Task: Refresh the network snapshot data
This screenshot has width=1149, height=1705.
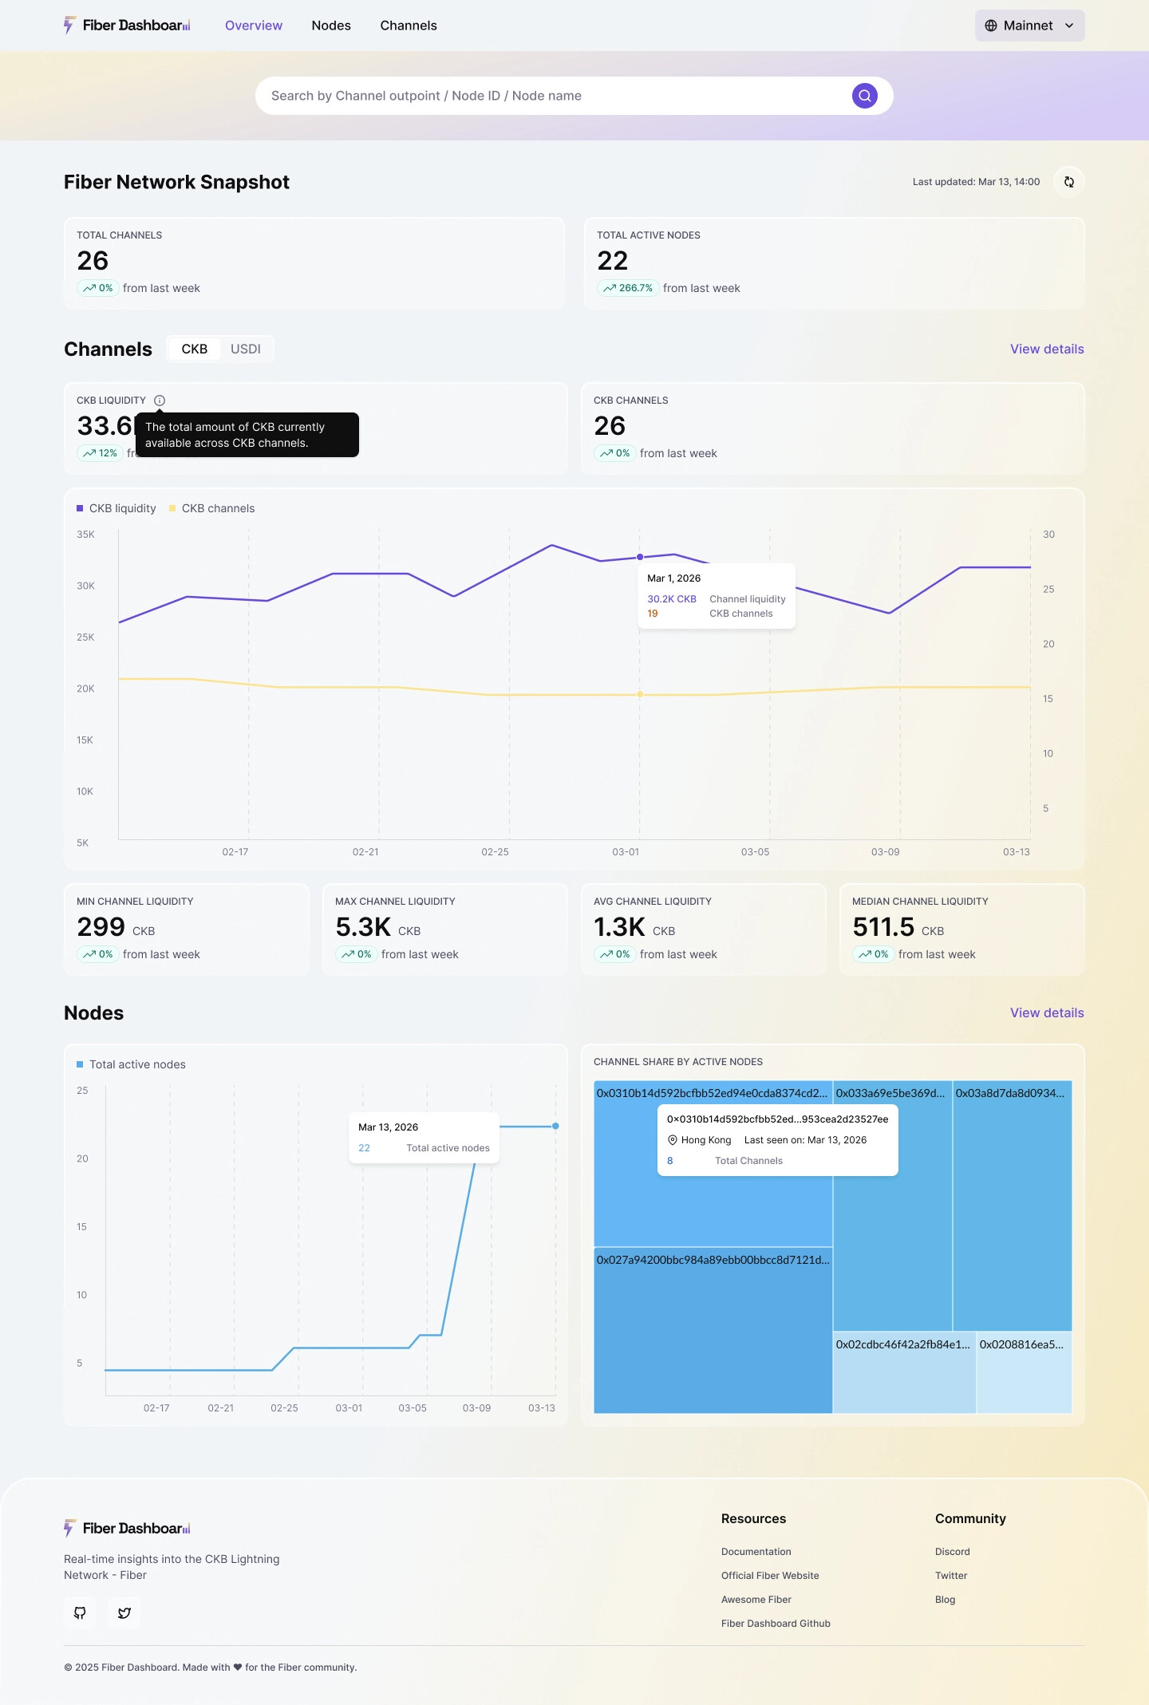Action: click(1068, 182)
